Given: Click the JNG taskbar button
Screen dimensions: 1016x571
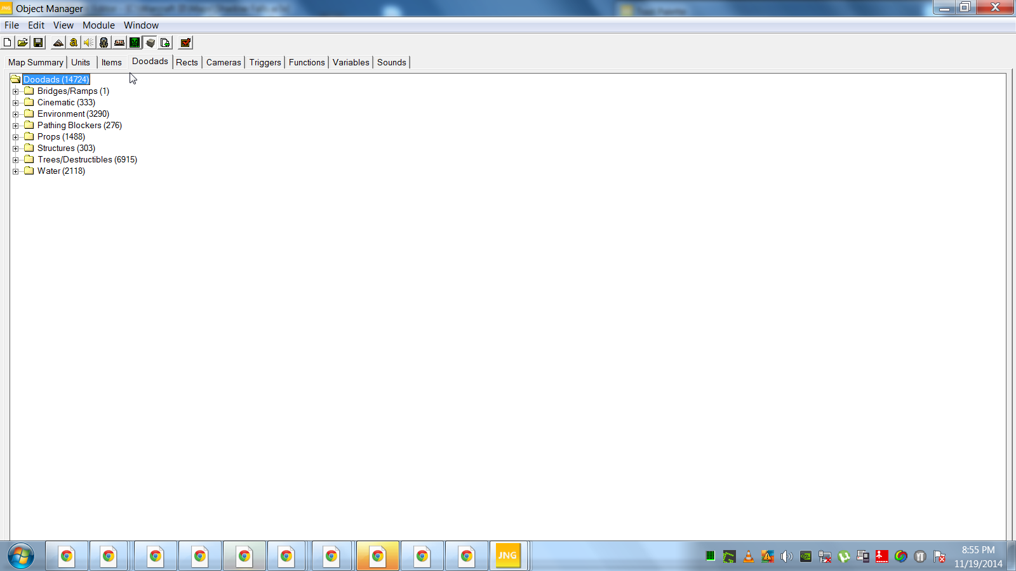Looking at the screenshot, I should tap(507, 556).
